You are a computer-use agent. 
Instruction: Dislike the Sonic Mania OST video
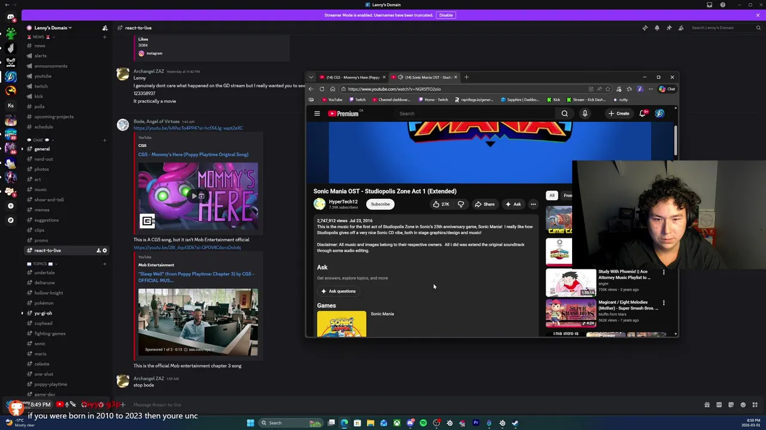tap(461, 204)
